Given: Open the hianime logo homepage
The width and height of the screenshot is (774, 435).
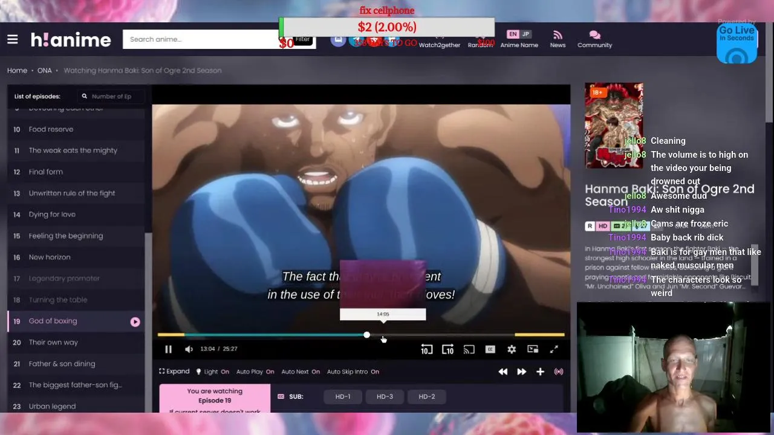Looking at the screenshot, I should point(71,40).
